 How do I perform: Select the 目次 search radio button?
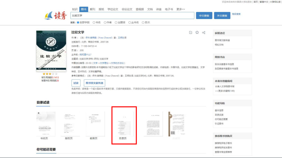click(143, 23)
